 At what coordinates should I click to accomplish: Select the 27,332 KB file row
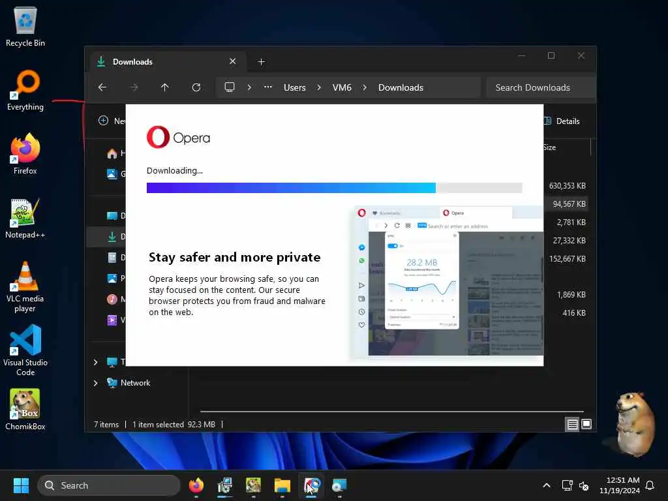567,241
